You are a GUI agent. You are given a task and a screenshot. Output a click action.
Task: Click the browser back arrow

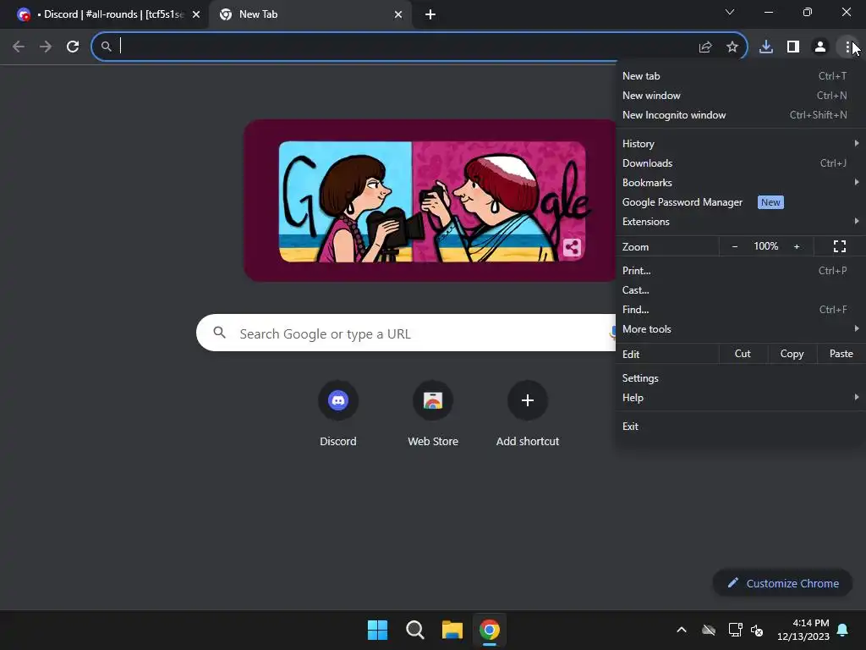19,47
